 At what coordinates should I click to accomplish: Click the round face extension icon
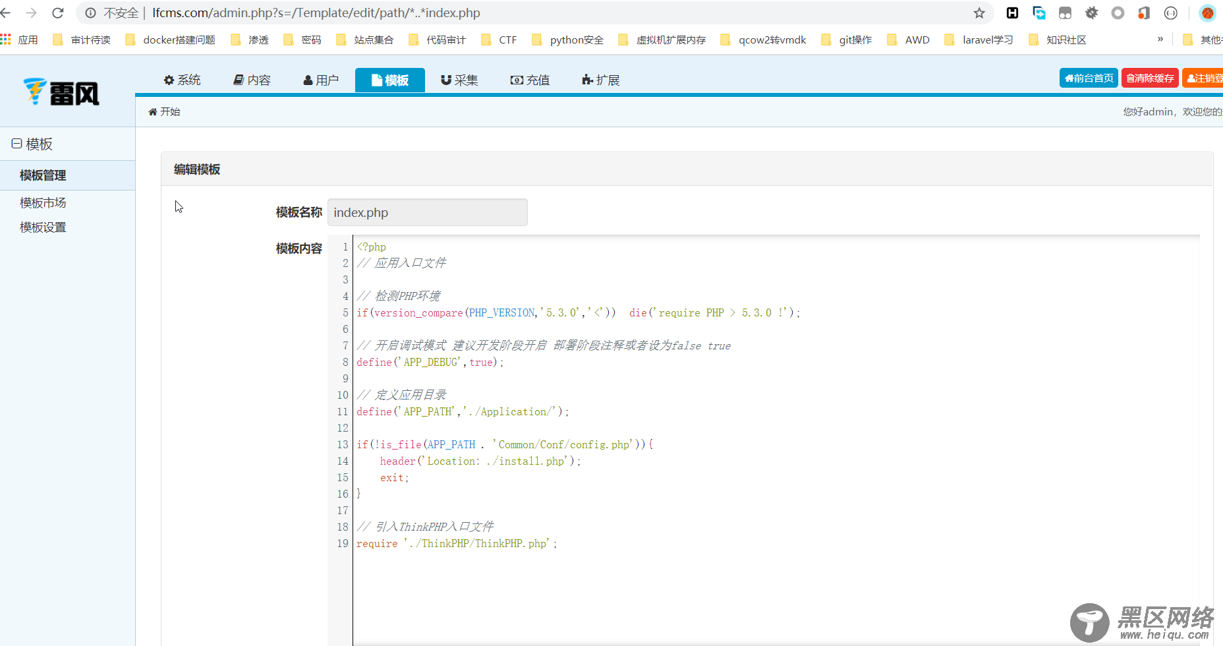(x=1171, y=13)
